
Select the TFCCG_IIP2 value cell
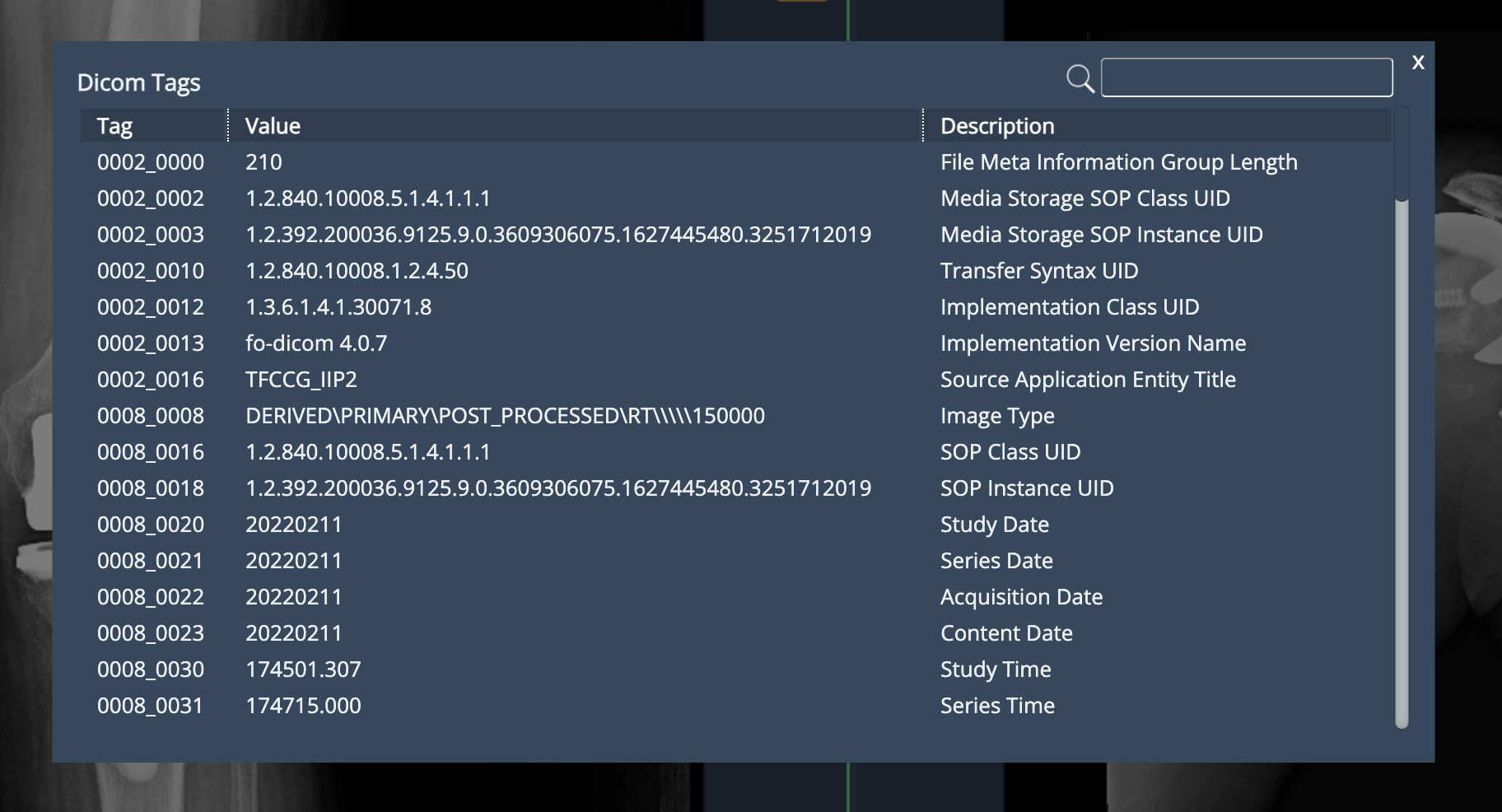coord(301,380)
